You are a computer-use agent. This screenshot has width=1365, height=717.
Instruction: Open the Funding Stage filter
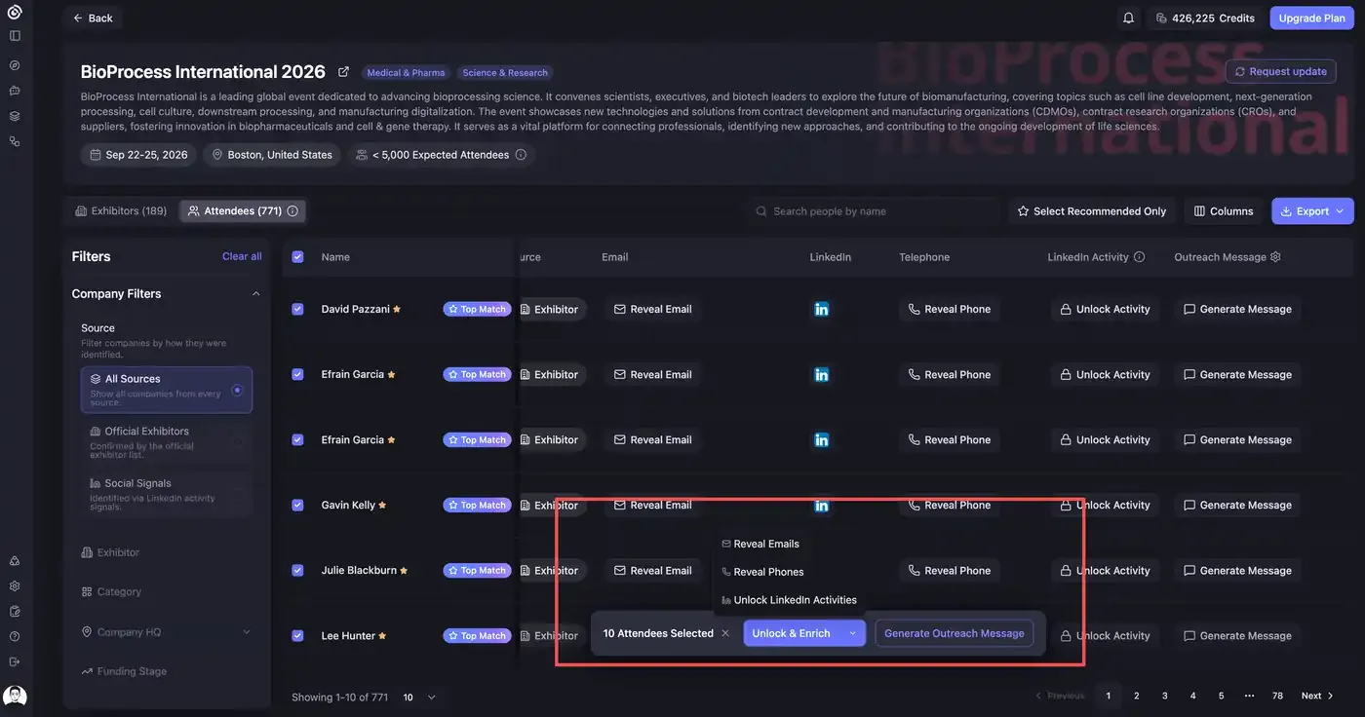[124, 671]
